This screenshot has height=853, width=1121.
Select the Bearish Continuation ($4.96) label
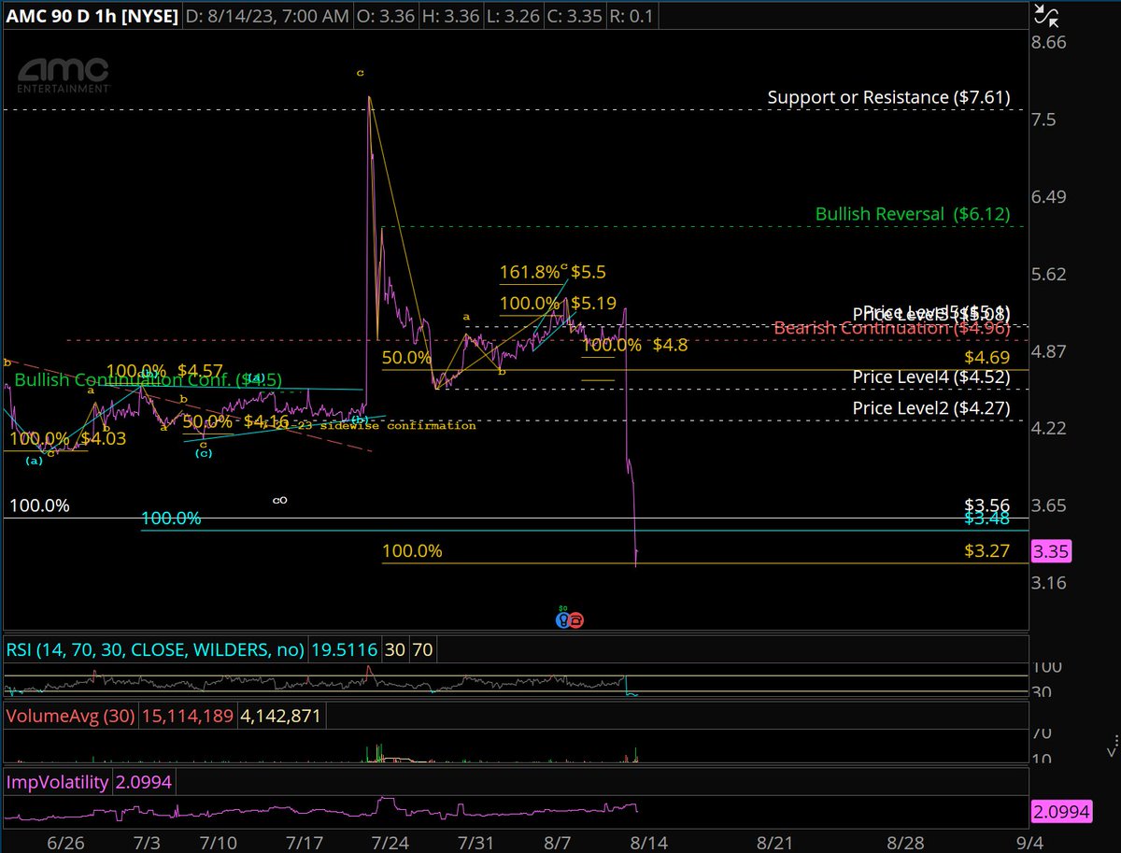pos(892,328)
